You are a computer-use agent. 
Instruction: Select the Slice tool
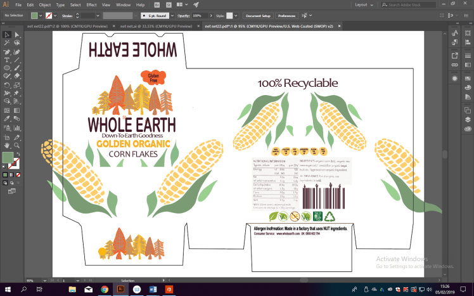17,138
